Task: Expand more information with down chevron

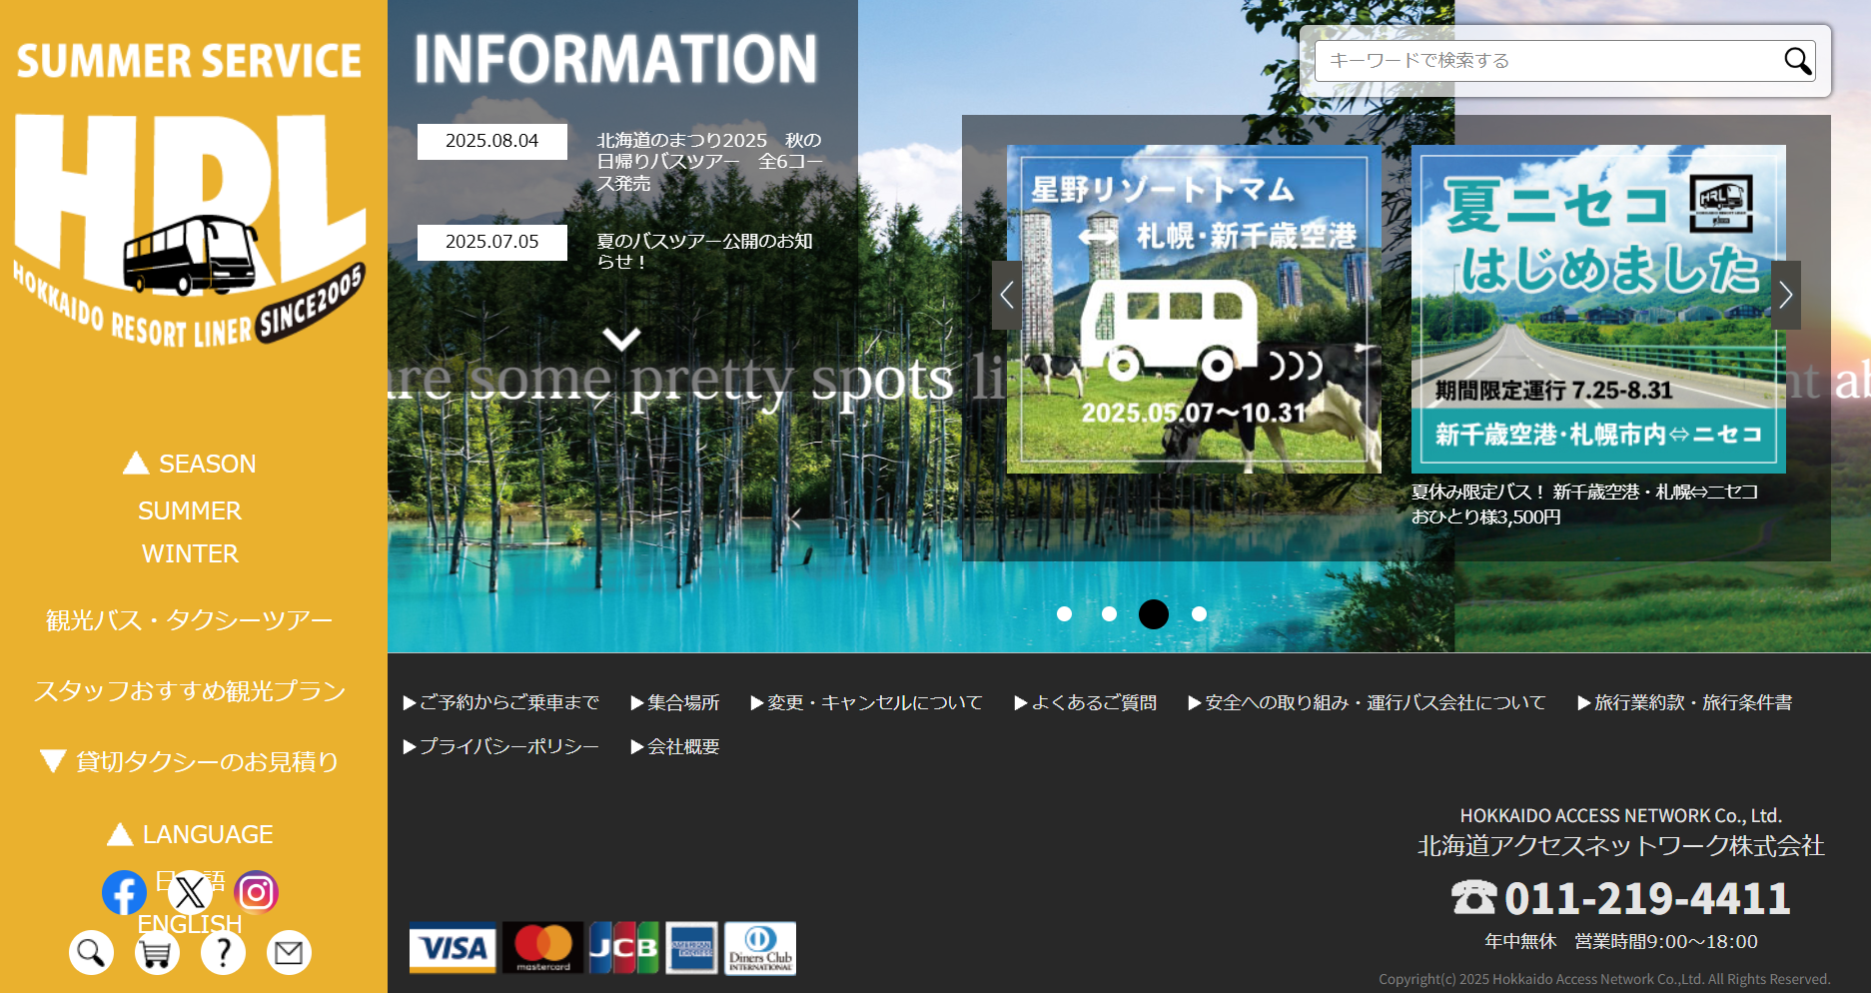Action: pos(621,340)
